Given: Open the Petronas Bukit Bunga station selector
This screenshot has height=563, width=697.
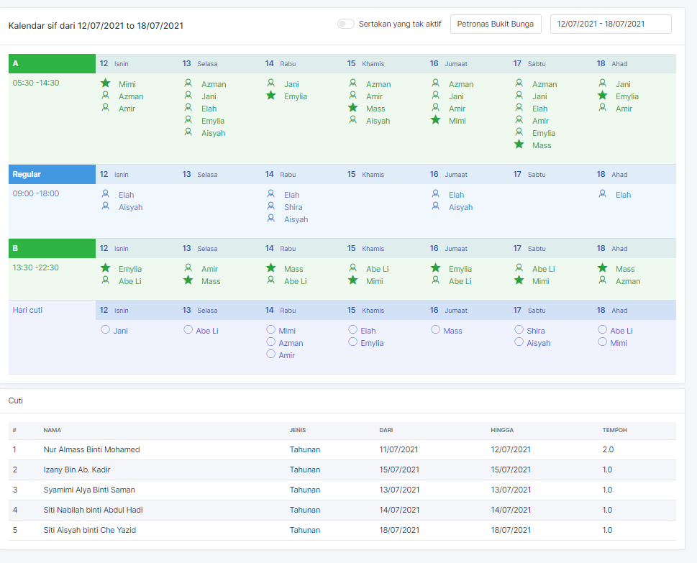Looking at the screenshot, I should (496, 24).
